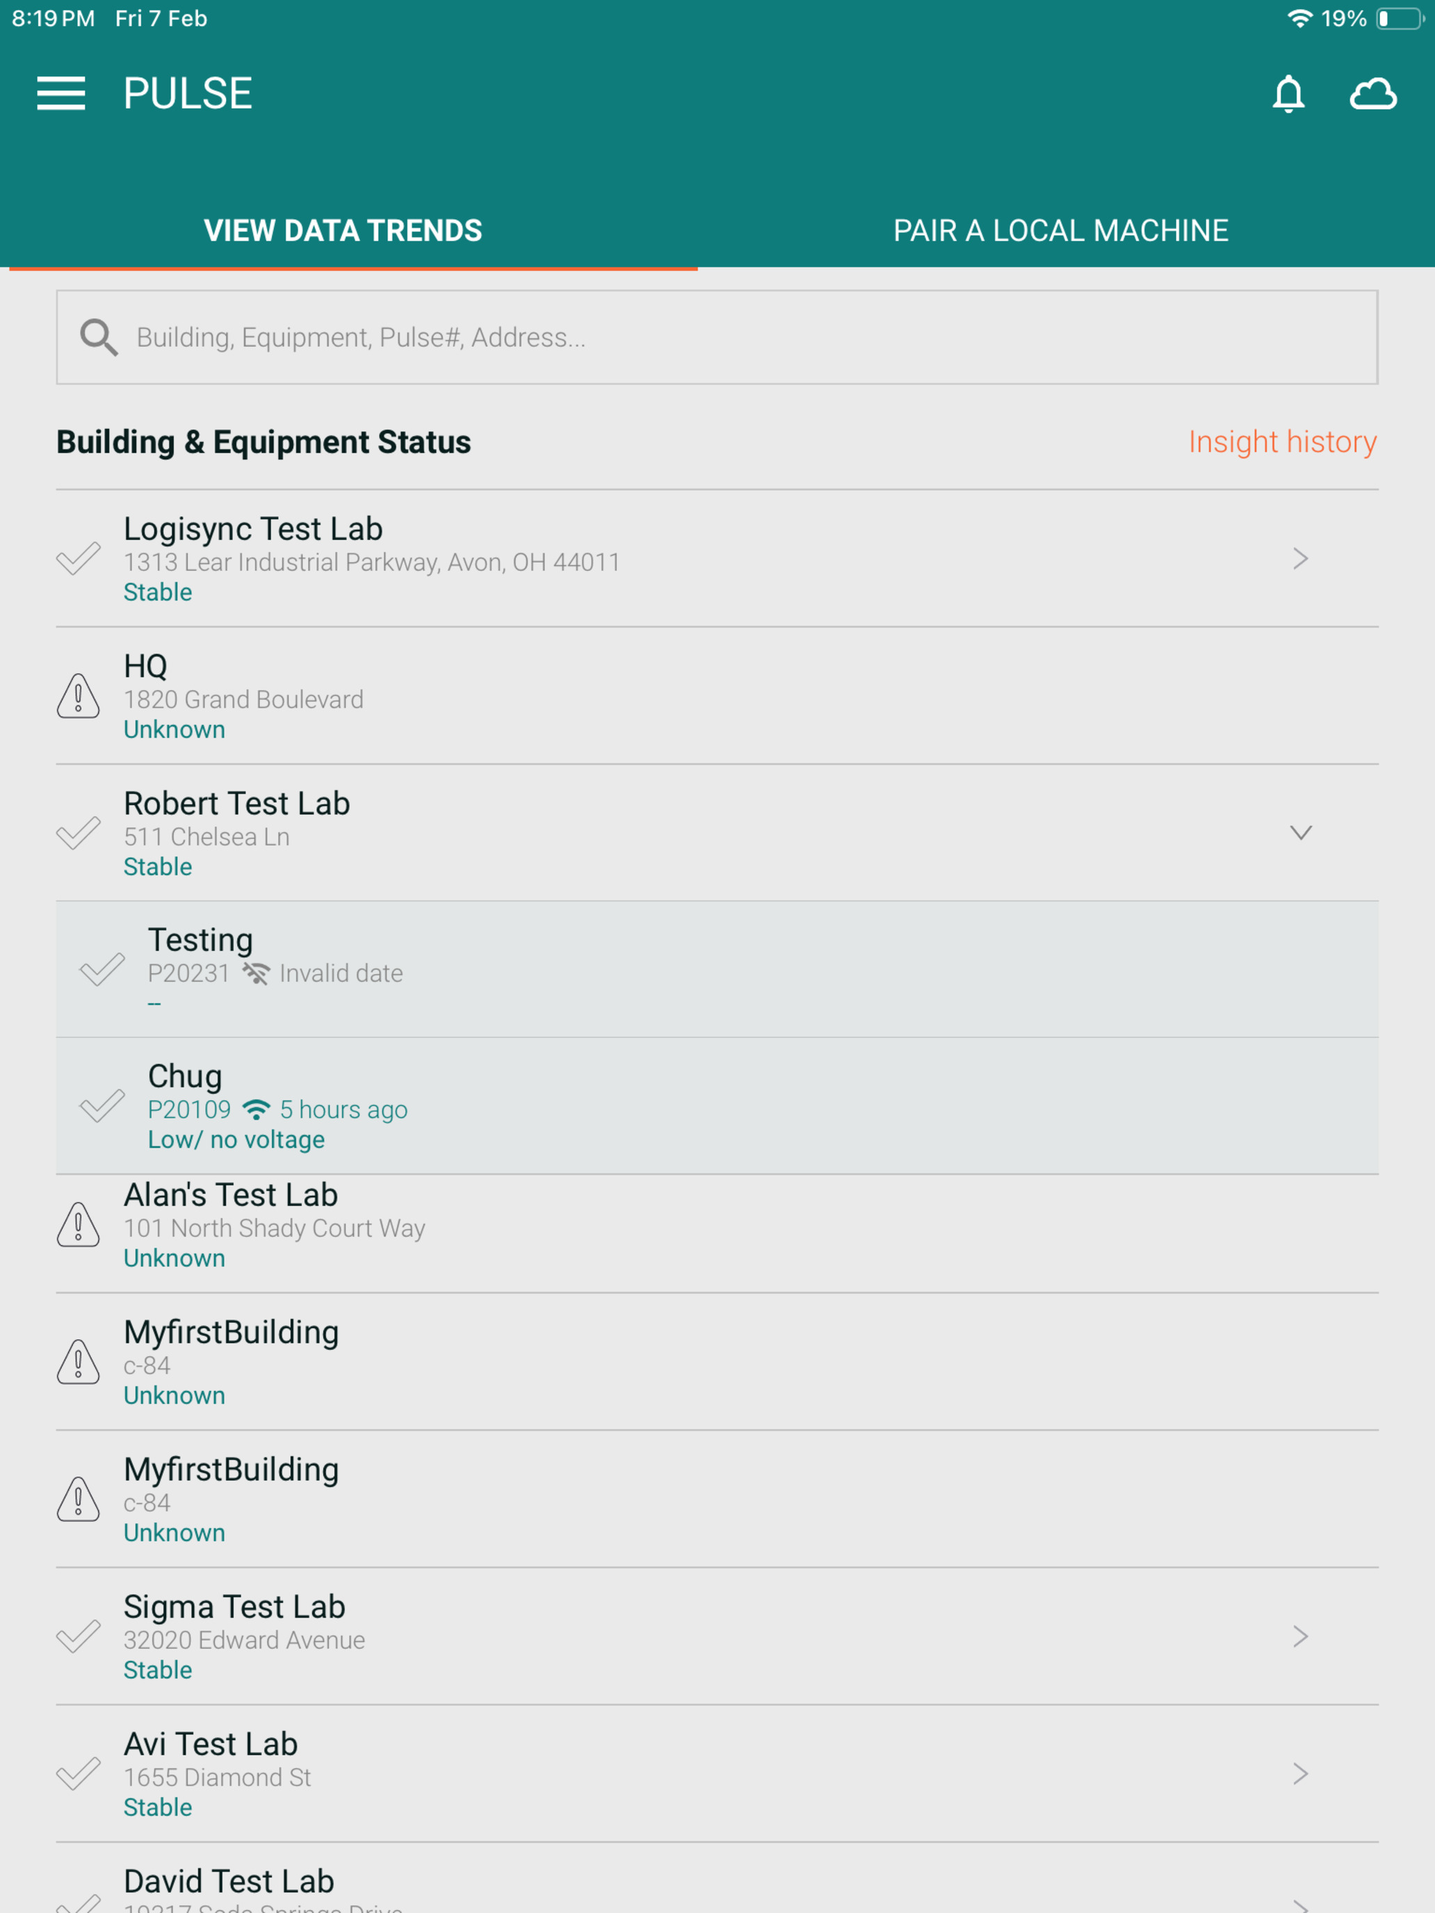The height and width of the screenshot is (1913, 1435).
Task: Open the Chug equipment entry
Action: coord(717,1106)
